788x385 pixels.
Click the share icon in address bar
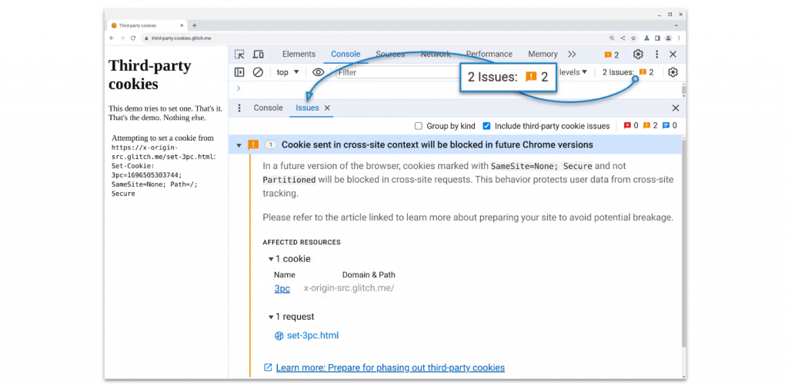point(623,38)
